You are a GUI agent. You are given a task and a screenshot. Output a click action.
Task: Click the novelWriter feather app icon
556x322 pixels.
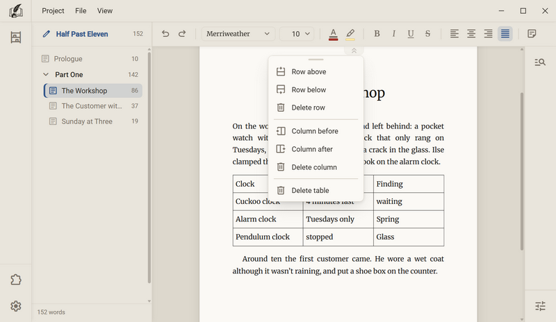(15, 10)
